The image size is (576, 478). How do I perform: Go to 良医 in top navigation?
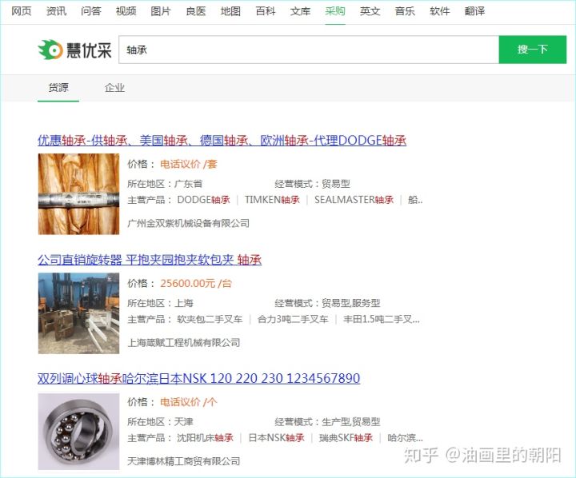click(x=196, y=11)
